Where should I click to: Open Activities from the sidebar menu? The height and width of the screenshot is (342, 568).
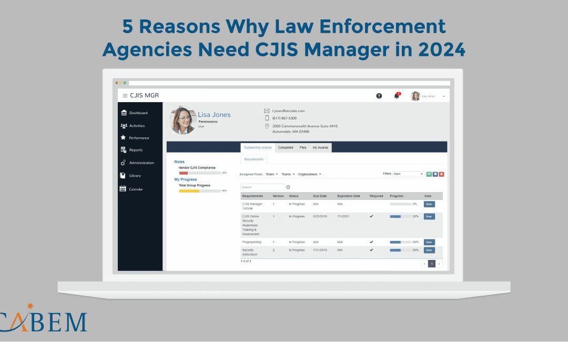tap(137, 126)
